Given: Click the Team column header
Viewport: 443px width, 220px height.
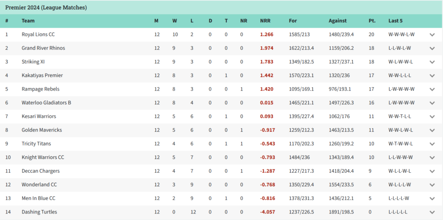Looking at the screenshot, I should 28,21.
